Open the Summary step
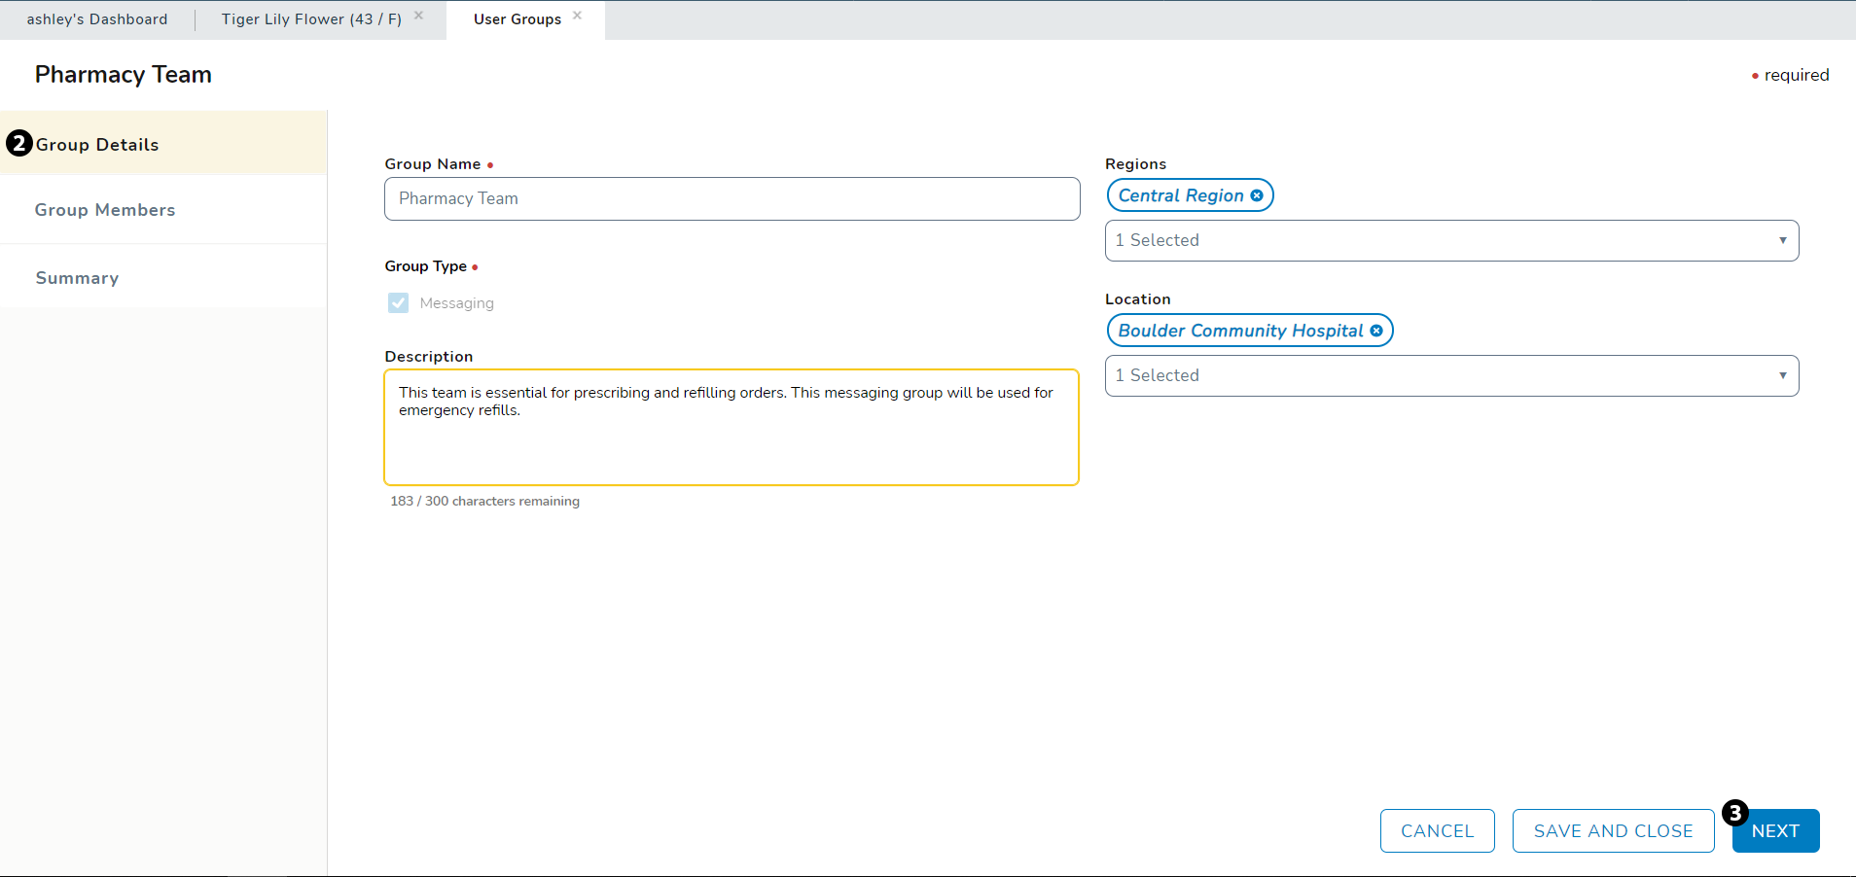This screenshot has height=877, width=1856. point(77,278)
